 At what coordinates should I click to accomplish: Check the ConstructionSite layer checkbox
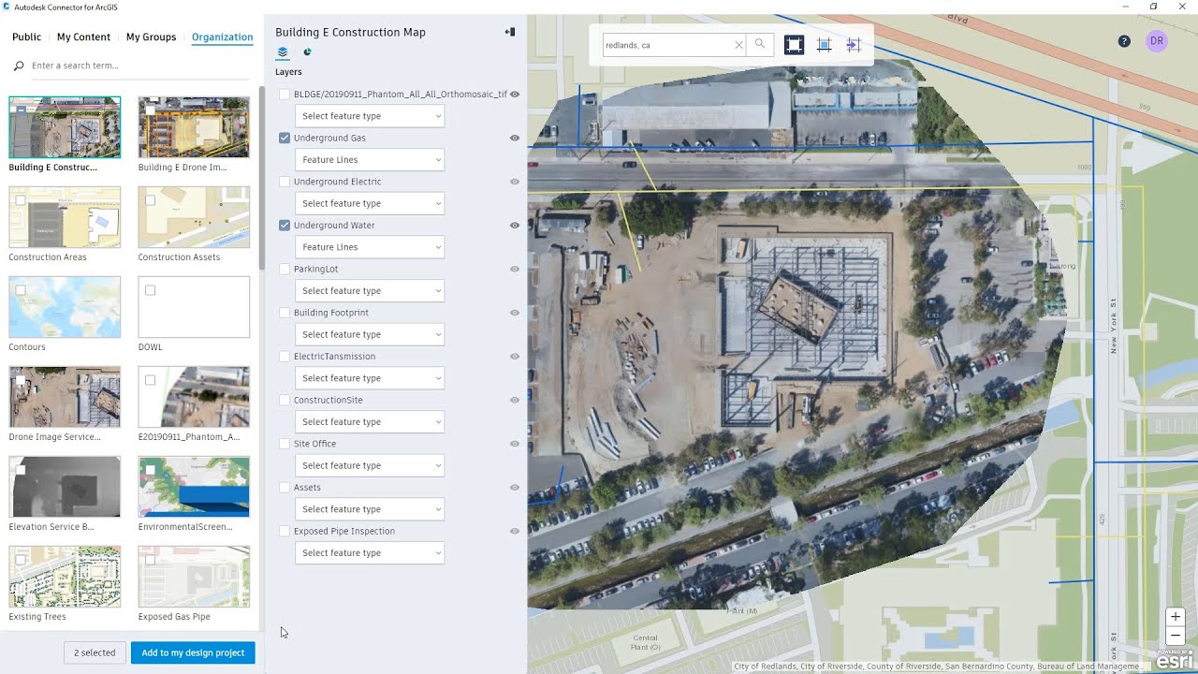(x=285, y=400)
